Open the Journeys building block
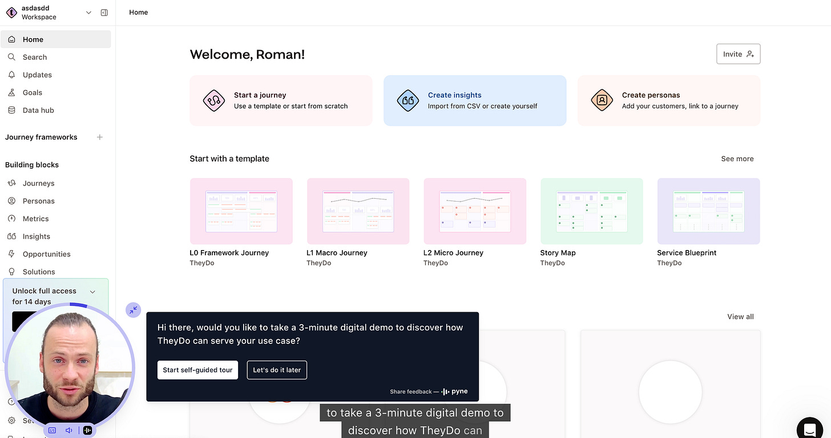This screenshot has width=831, height=438. [55, 183]
